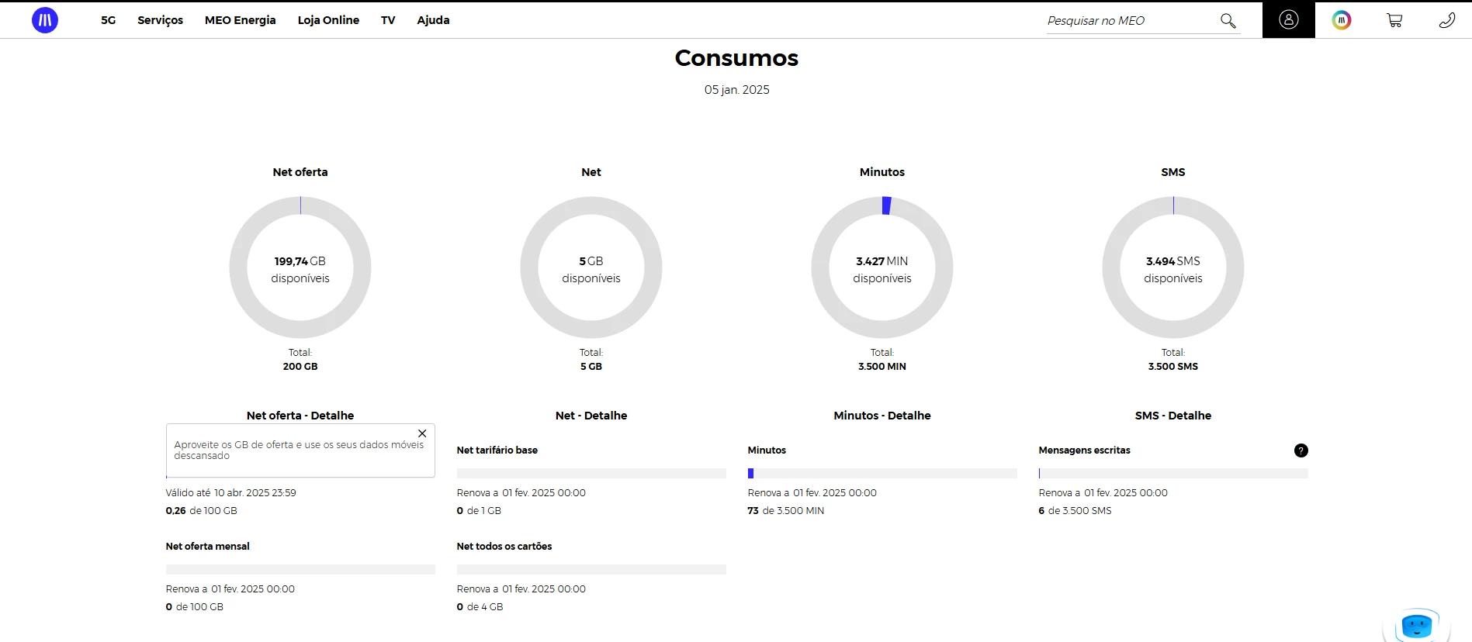Open the user account icon

tap(1289, 20)
